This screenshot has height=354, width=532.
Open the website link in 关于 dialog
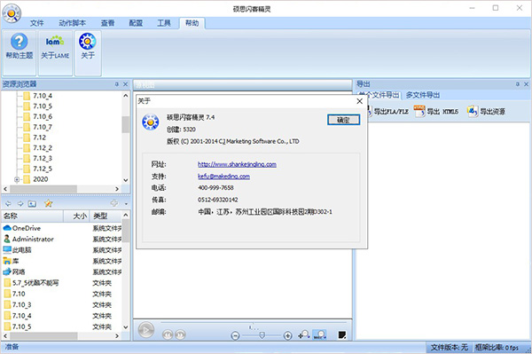(237, 164)
